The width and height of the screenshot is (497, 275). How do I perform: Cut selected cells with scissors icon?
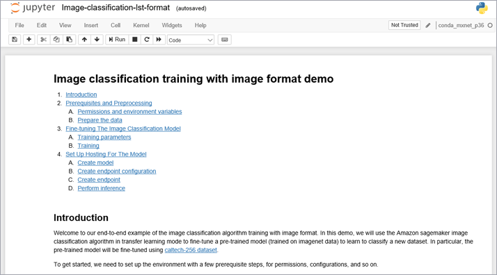click(43, 40)
